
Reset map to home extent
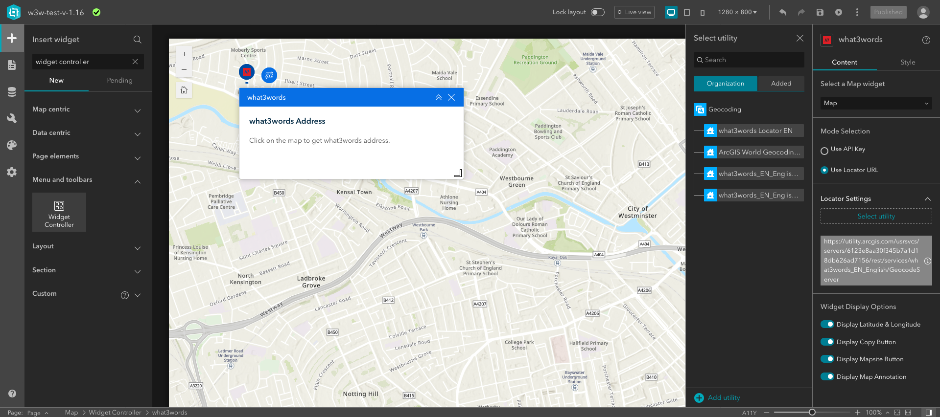(x=184, y=90)
